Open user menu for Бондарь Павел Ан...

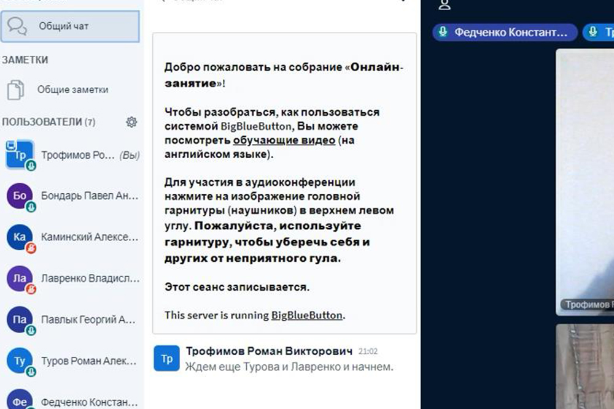coord(90,196)
